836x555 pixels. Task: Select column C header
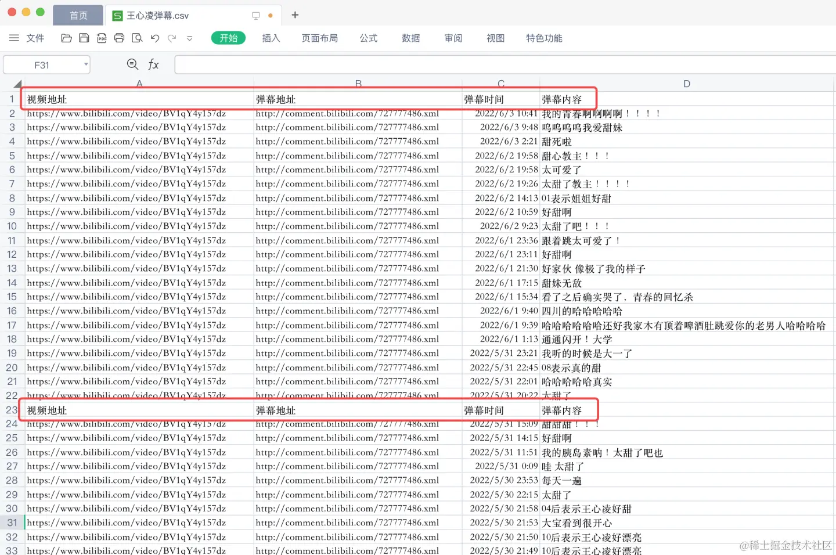pyautogui.click(x=501, y=84)
